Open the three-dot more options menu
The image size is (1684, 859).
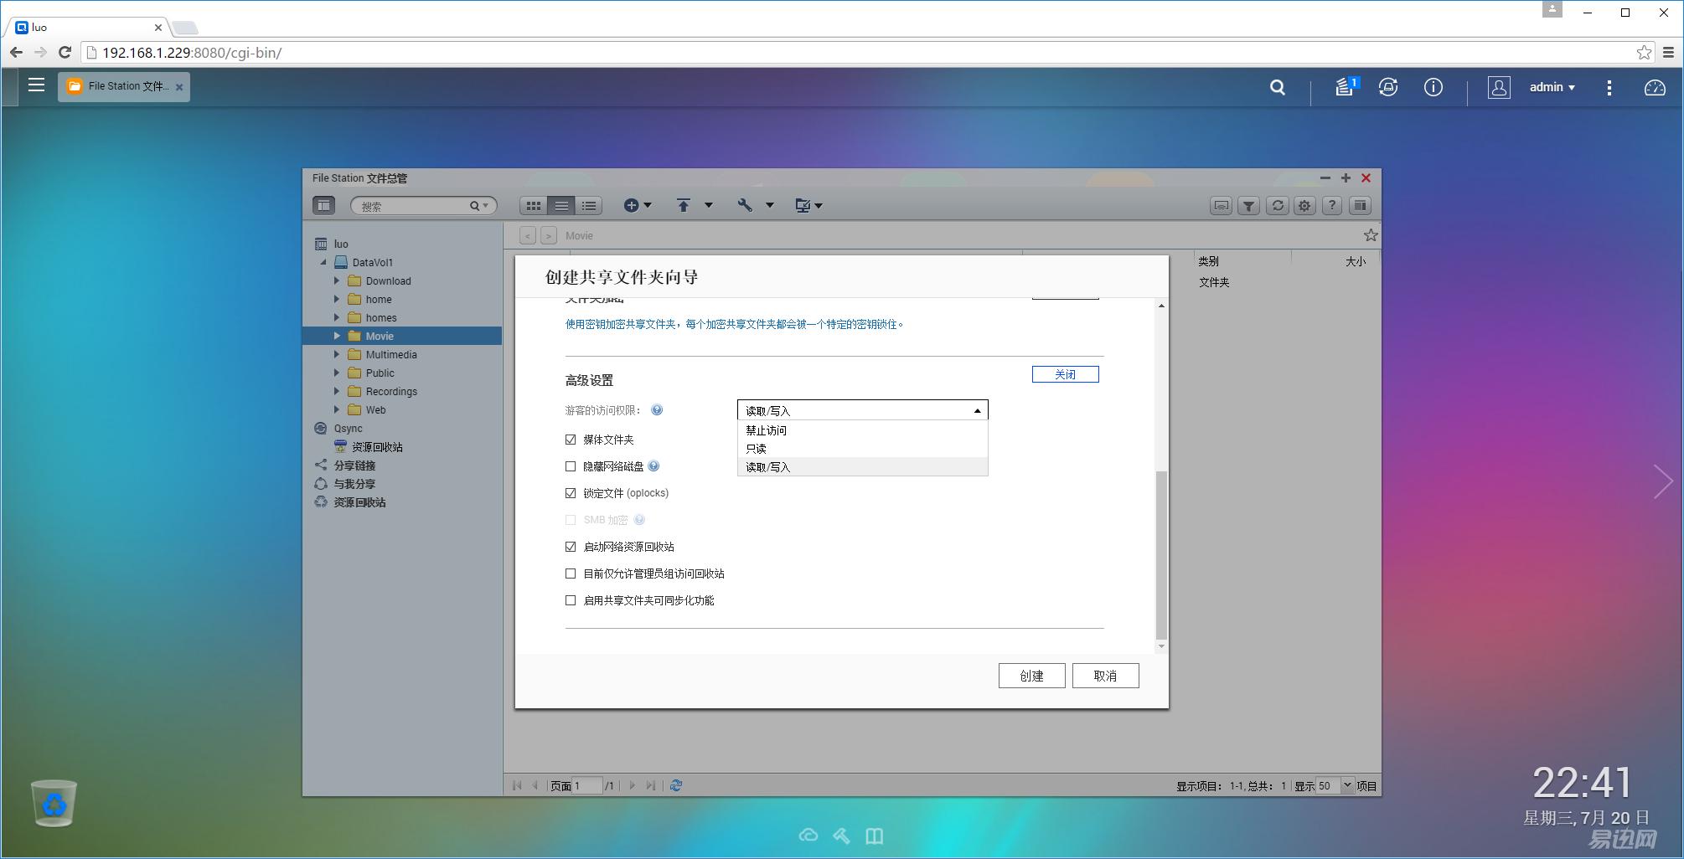1609,88
